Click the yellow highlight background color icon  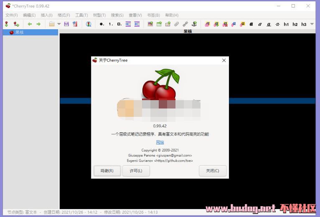[x=242, y=24]
